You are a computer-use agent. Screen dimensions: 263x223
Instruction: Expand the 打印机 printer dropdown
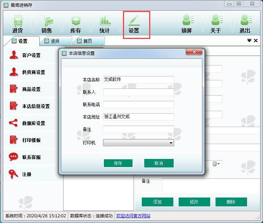pyautogui.click(x=171, y=143)
